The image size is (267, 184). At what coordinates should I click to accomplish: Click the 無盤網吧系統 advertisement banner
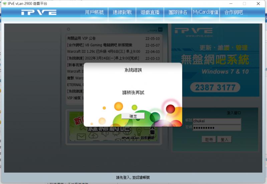tap(215, 60)
